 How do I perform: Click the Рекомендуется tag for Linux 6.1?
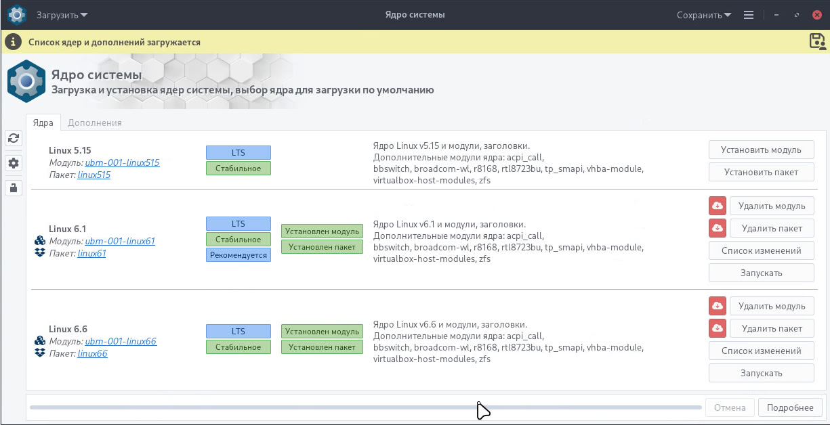(238, 255)
